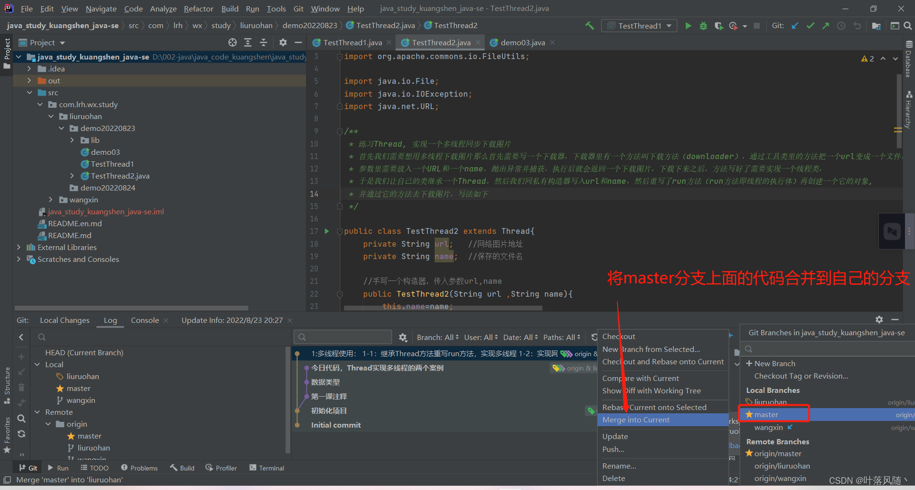Open Console tab in Git window

click(x=145, y=320)
